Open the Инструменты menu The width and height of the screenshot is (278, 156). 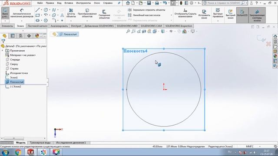(x=83, y=3)
